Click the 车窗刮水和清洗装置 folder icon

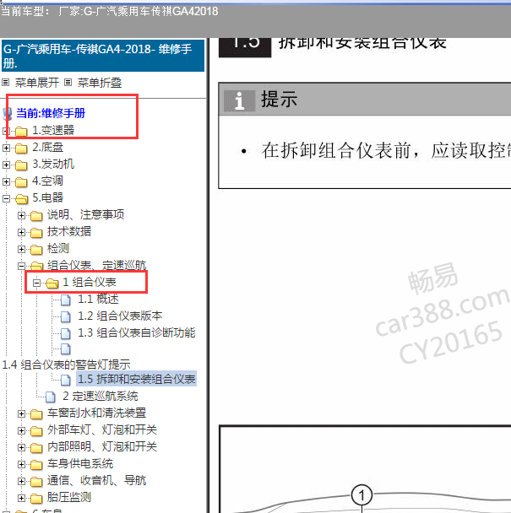click(x=36, y=414)
